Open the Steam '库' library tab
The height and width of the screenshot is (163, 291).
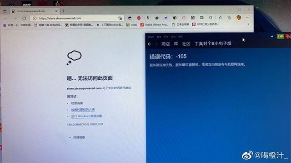(176, 43)
